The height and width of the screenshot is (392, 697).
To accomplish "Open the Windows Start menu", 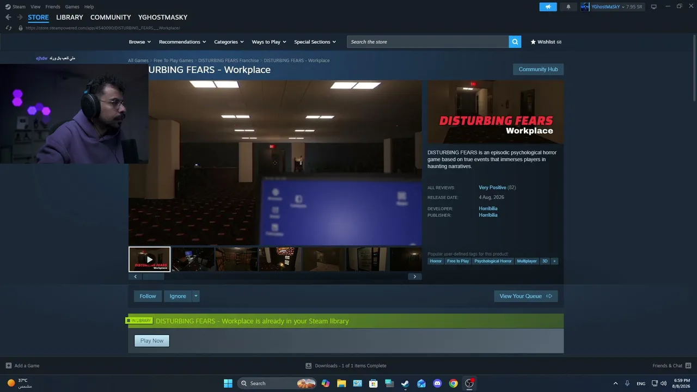I will (x=228, y=383).
